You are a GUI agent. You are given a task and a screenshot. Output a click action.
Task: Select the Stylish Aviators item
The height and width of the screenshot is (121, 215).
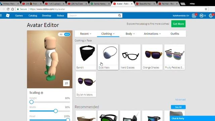[x=86, y=84]
